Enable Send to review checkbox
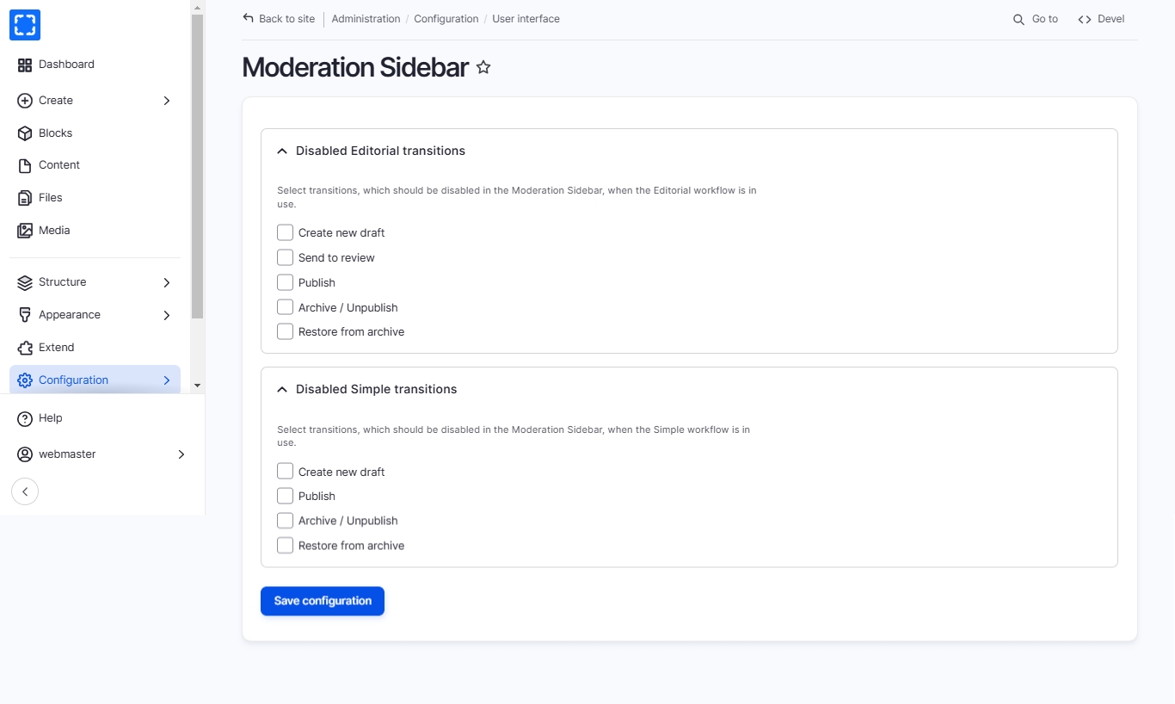The image size is (1175, 704). [x=286, y=257]
